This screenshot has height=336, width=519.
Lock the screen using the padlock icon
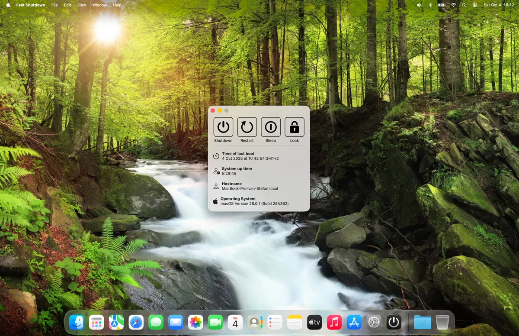tap(295, 127)
